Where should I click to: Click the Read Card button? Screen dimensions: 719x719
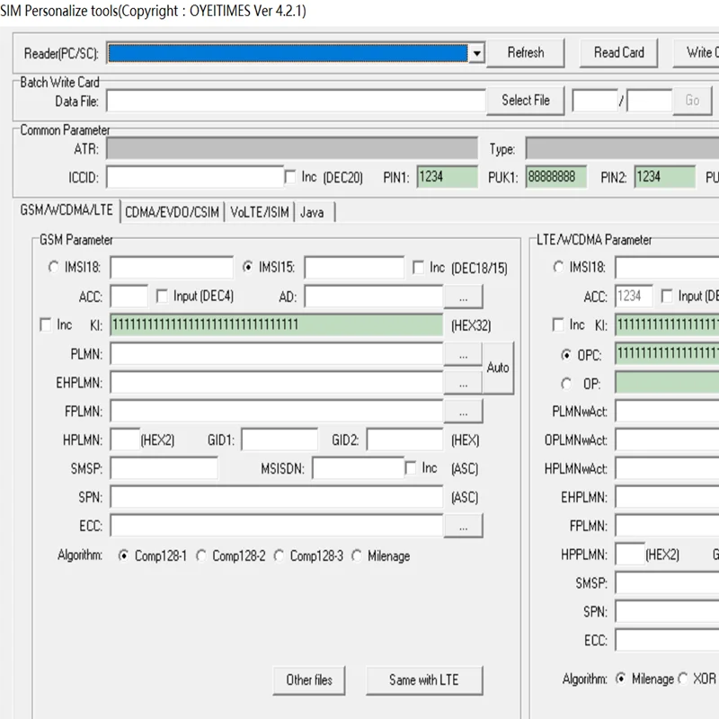(x=618, y=53)
